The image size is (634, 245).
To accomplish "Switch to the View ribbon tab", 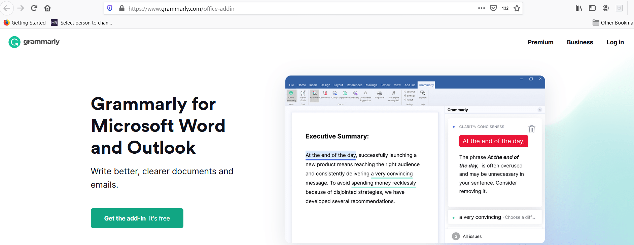I will (x=397, y=85).
